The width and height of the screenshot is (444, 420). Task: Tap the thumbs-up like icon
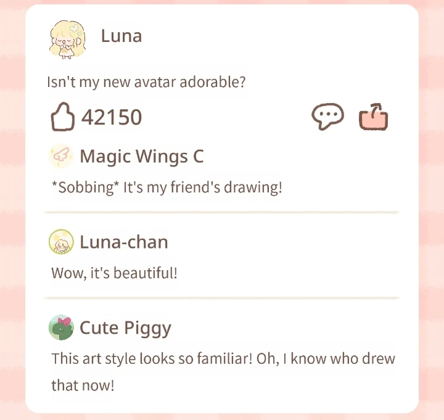tap(62, 117)
